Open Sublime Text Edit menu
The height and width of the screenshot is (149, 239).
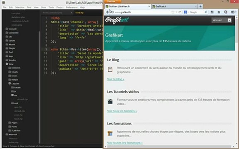coord(11,7)
